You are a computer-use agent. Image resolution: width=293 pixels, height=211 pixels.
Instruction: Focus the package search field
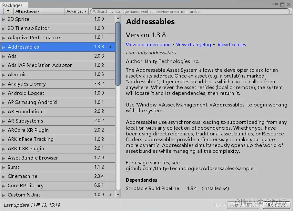click(x=190, y=12)
